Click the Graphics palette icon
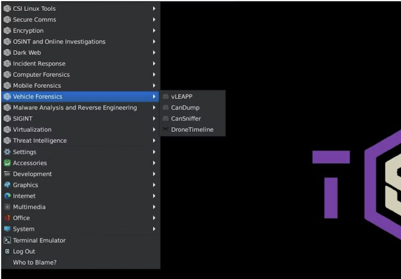401x279 pixels. point(7,185)
